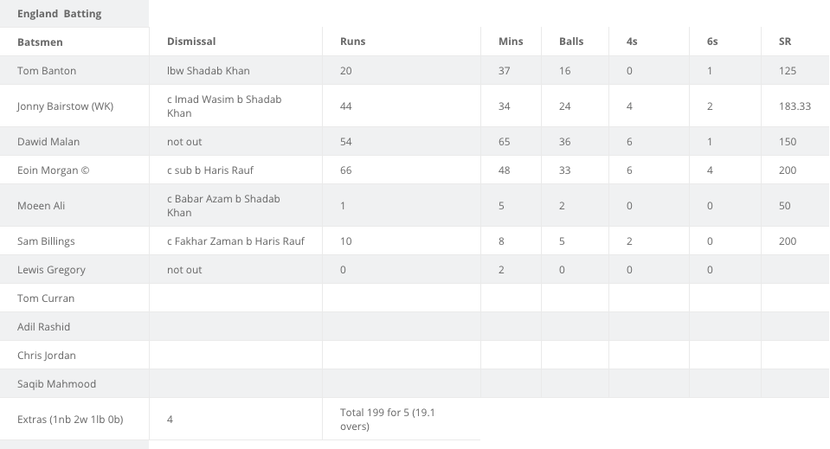Click Chris Jordan's name

pyautogui.click(x=47, y=356)
